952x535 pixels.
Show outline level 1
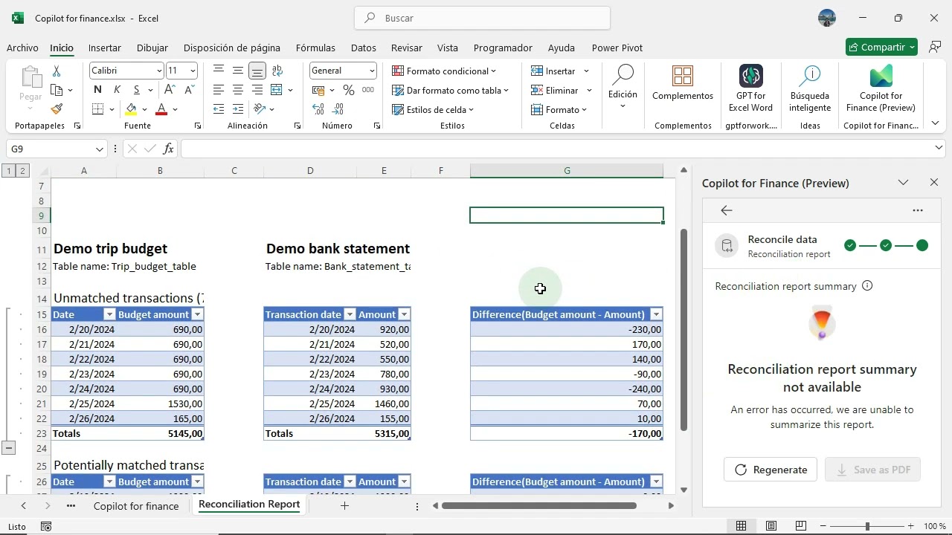coord(9,171)
